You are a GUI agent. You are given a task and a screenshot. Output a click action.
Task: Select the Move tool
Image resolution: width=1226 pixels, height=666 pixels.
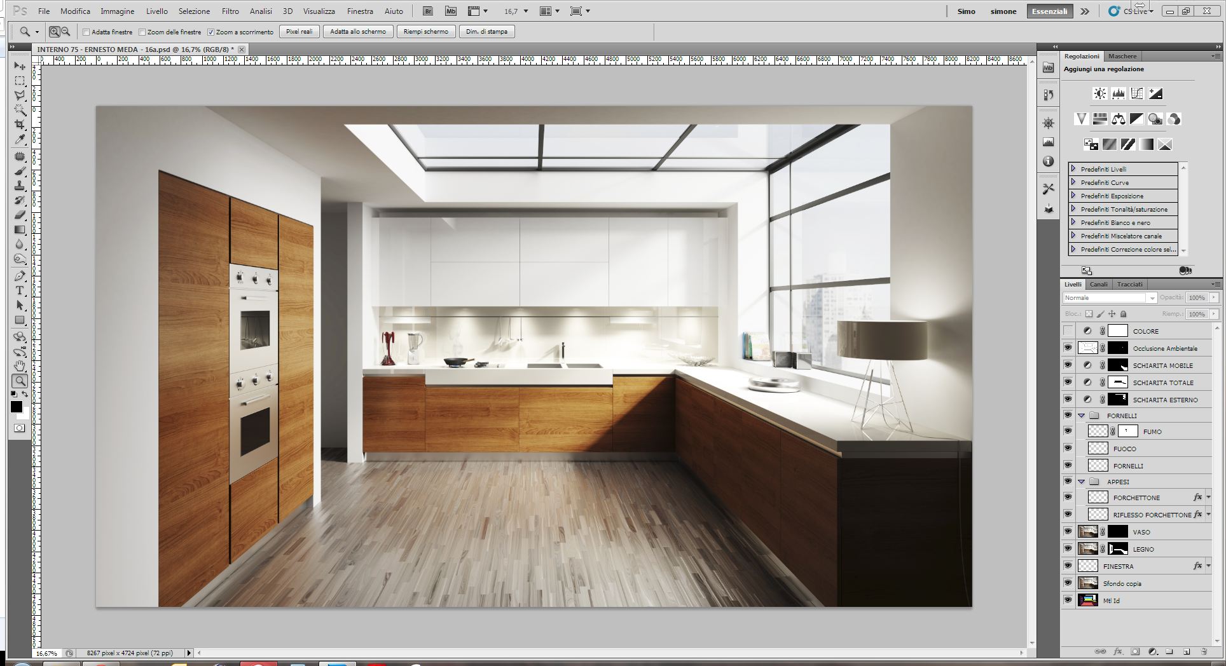(20, 66)
